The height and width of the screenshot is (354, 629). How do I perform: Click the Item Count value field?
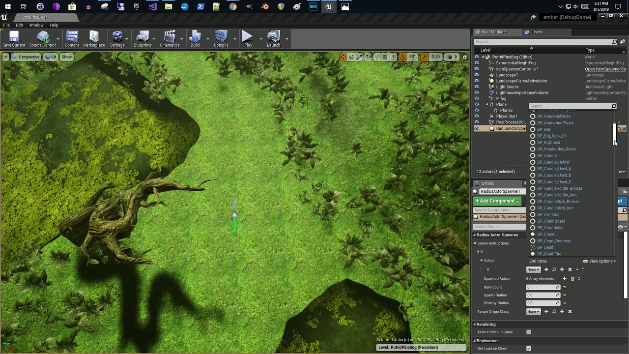pos(543,287)
